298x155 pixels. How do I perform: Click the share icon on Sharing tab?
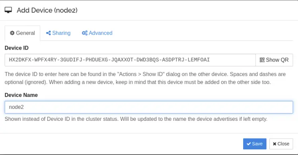[48, 33]
